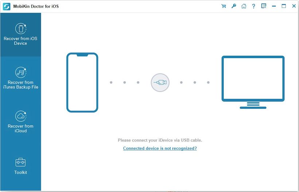
Task: Open the Toolkit text label
Action: (x=20, y=172)
